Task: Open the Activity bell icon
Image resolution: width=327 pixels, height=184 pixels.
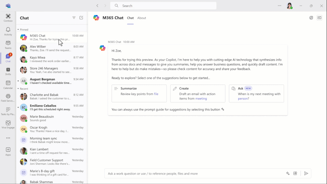Action: pyautogui.click(x=8, y=31)
